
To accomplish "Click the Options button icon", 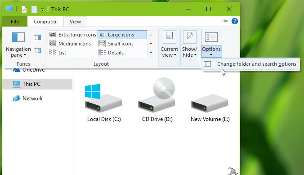I will tap(211, 37).
